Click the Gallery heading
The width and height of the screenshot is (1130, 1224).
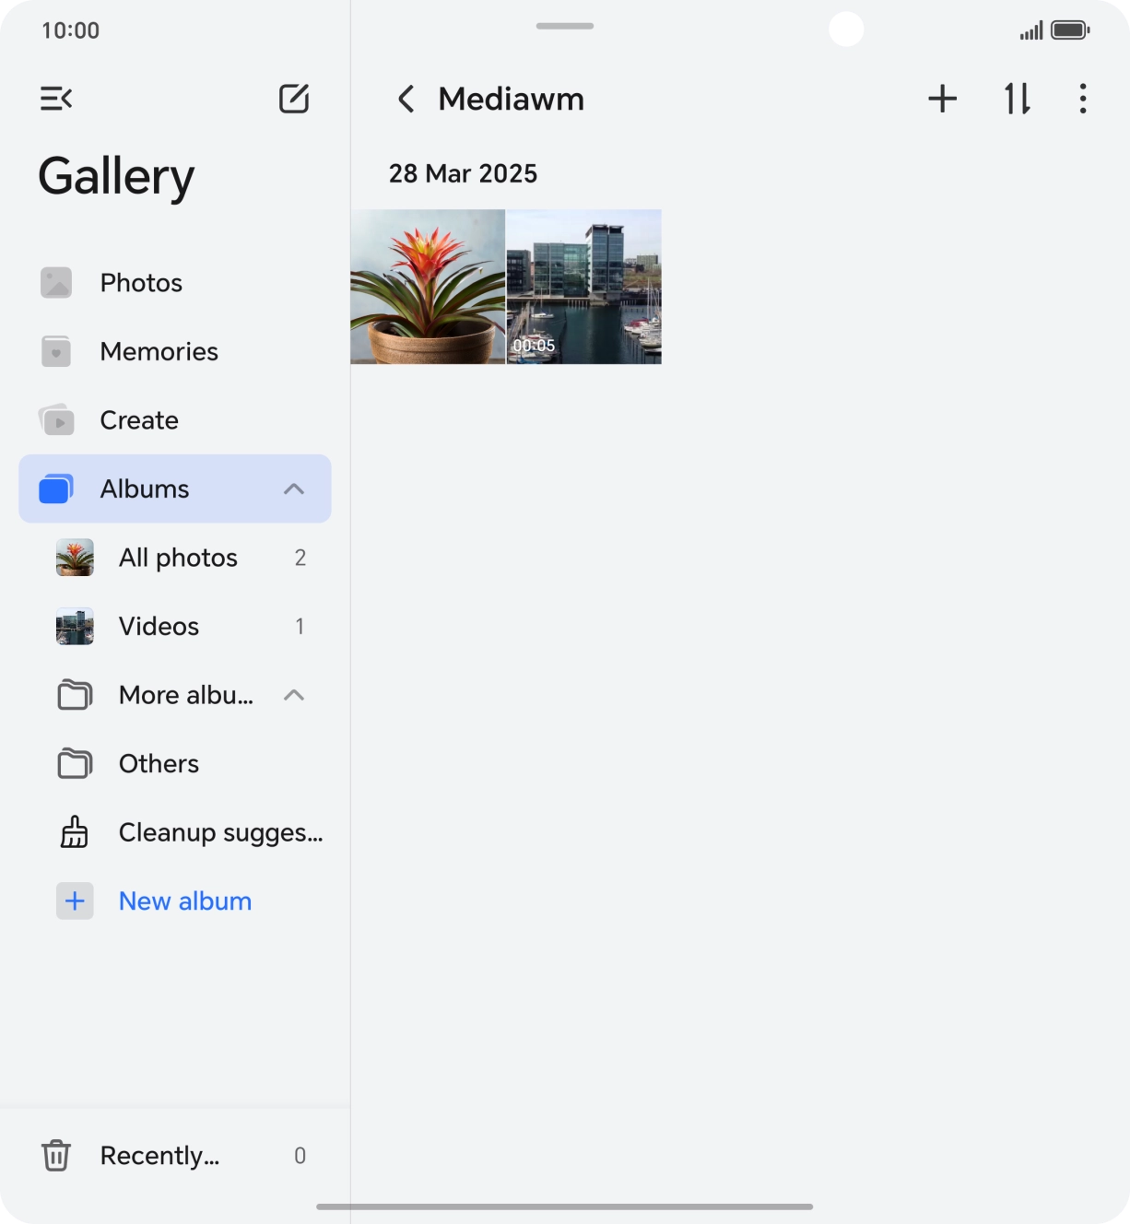pos(116,177)
